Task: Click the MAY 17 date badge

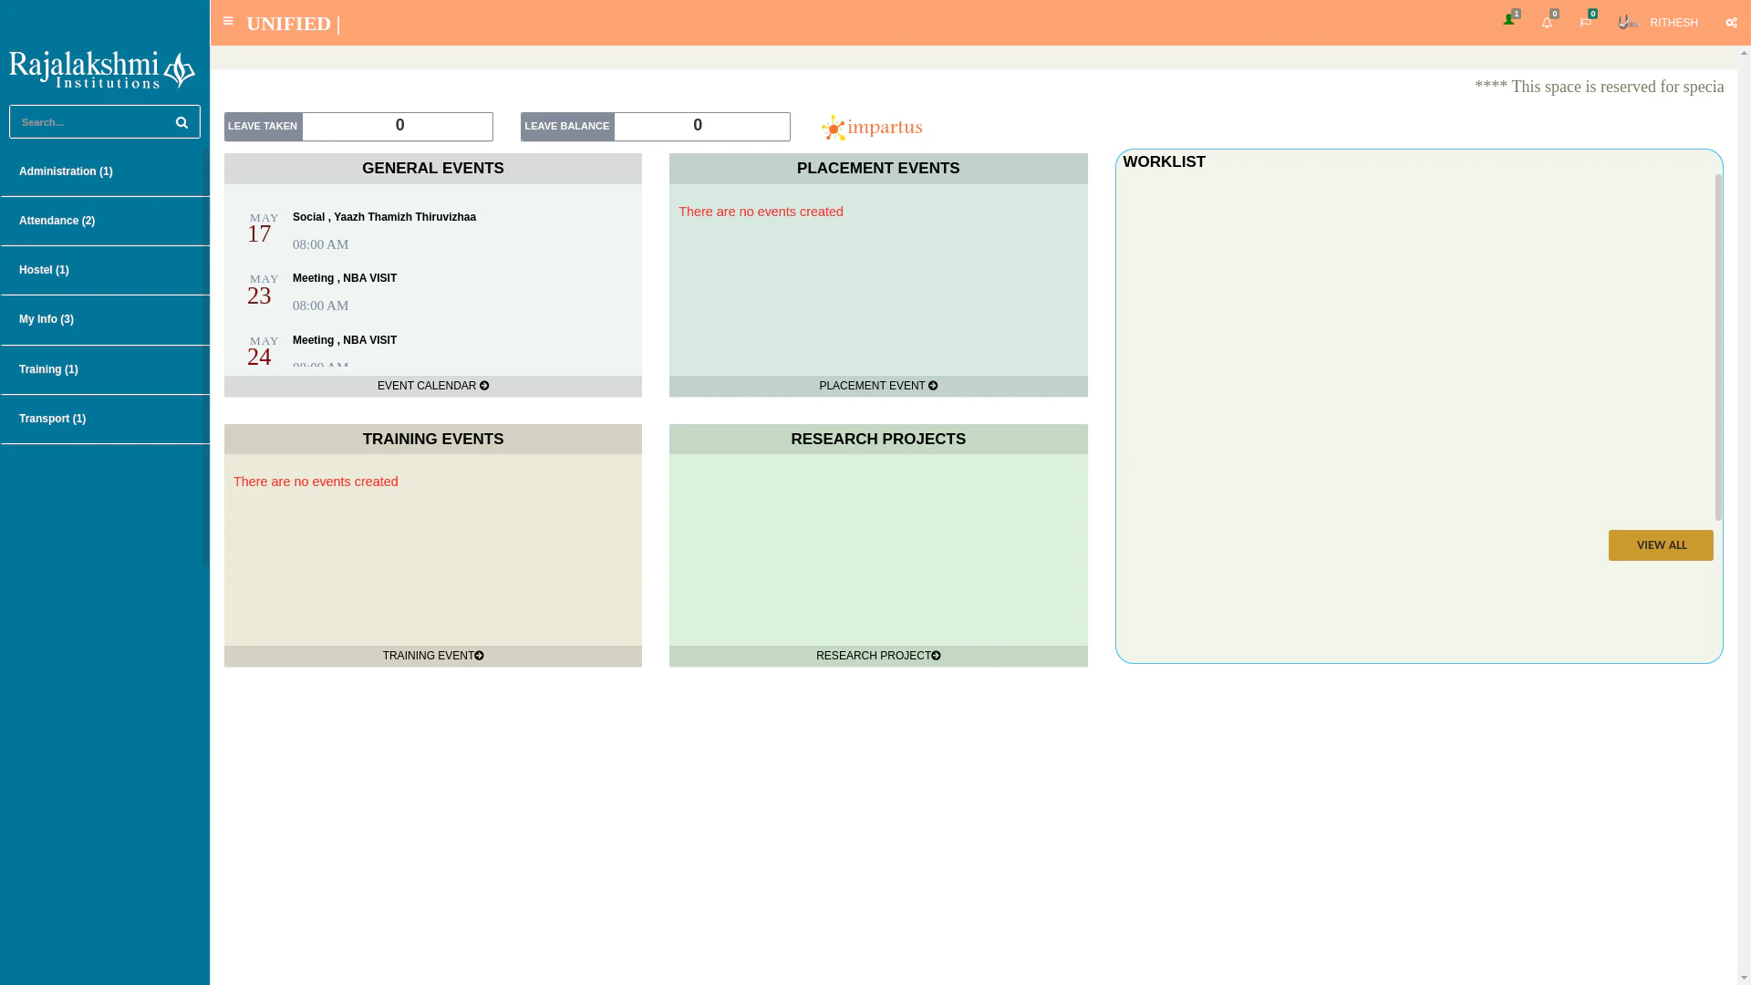Action: [x=262, y=229]
